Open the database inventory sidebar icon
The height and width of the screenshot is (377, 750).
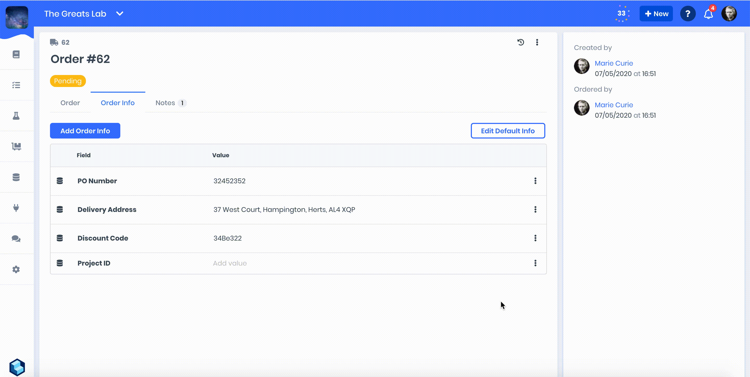pyautogui.click(x=16, y=177)
